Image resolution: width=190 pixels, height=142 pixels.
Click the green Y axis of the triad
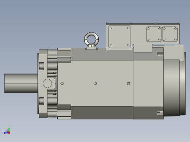(9, 129)
